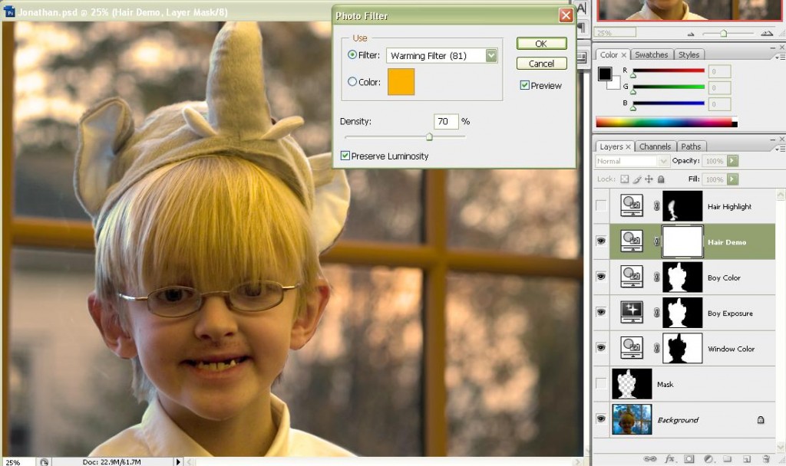Add a layer mask using the bottom icon
The image size is (786, 466).
689,458
